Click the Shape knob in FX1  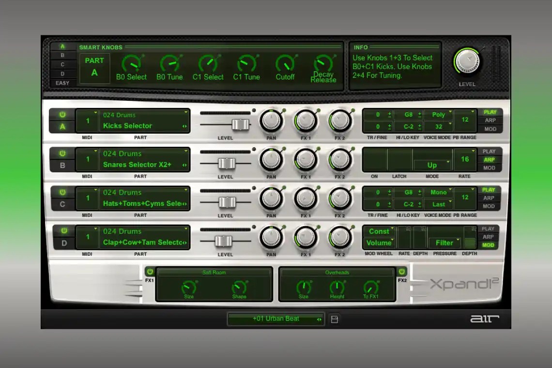click(x=239, y=287)
